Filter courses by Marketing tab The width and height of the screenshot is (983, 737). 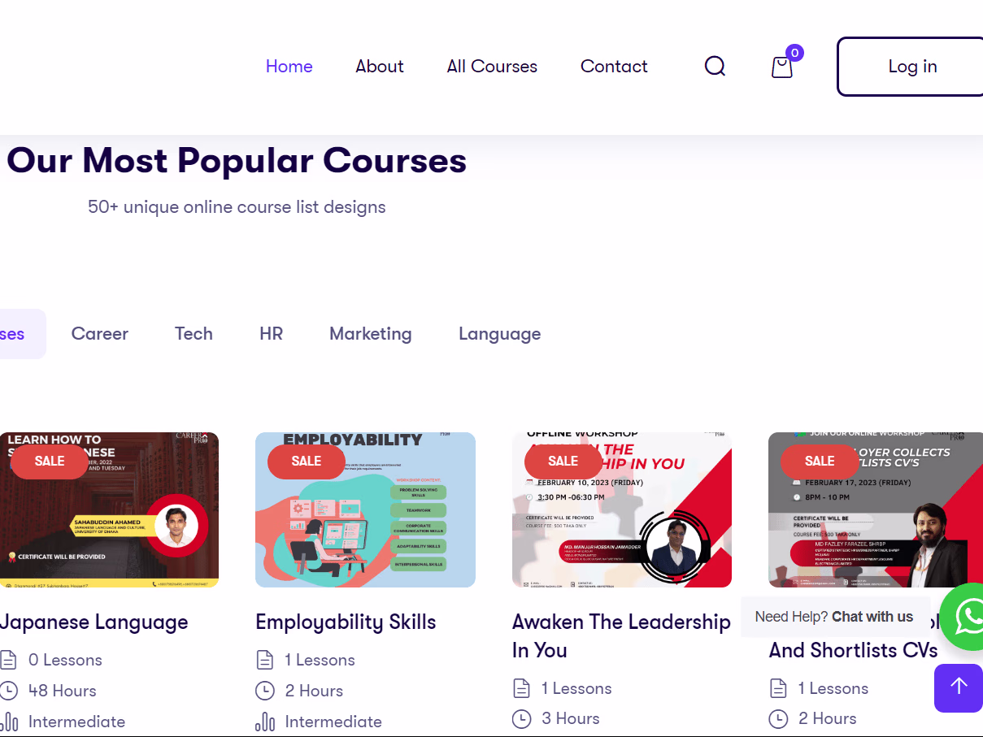[371, 334]
